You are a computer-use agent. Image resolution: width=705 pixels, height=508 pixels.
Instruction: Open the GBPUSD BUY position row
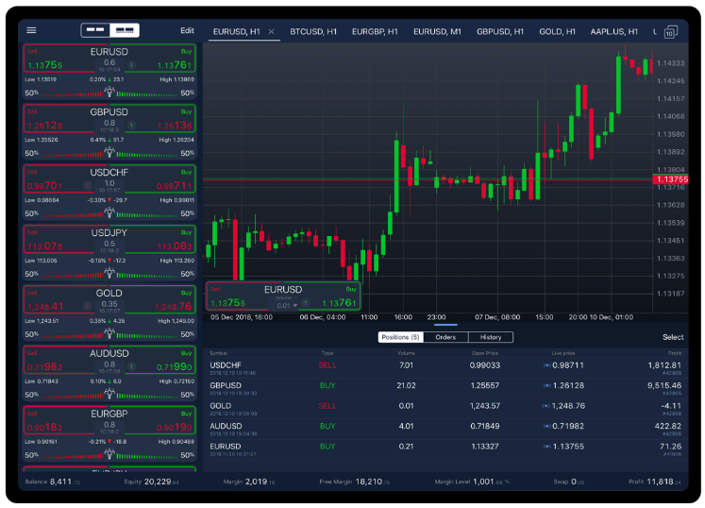pyautogui.click(x=445, y=388)
